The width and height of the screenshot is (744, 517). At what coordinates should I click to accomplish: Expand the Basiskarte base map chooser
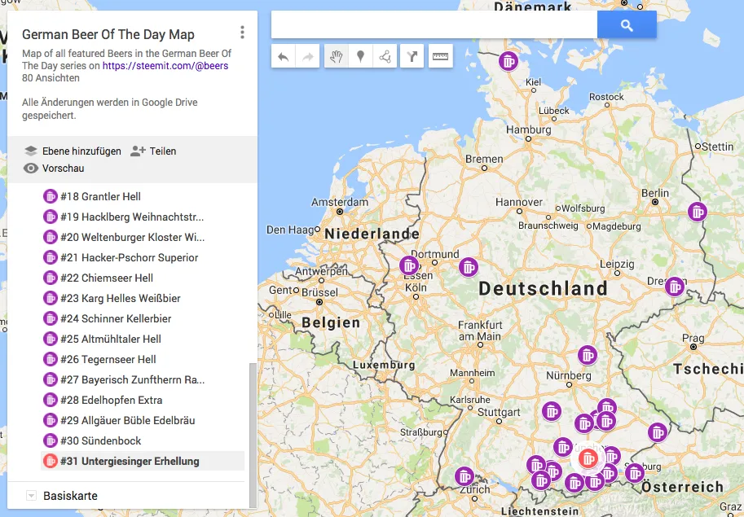click(x=32, y=496)
